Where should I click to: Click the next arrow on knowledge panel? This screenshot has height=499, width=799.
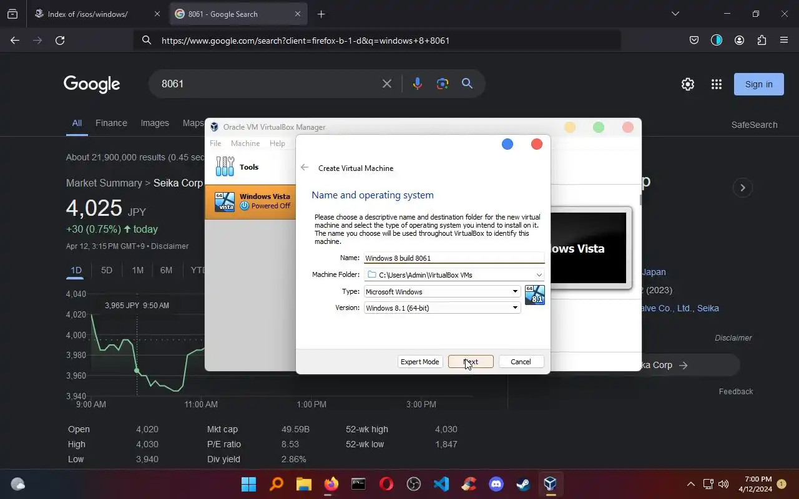pyautogui.click(x=742, y=188)
